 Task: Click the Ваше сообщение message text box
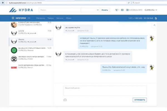point(105,90)
